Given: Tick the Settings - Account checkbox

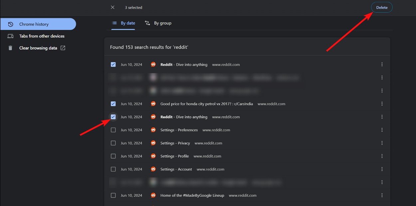Looking at the screenshot, I should point(113,169).
